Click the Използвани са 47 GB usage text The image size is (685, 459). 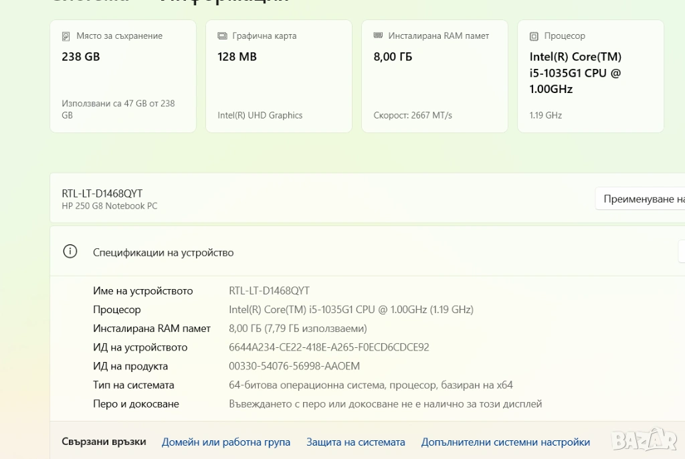(x=118, y=109)
